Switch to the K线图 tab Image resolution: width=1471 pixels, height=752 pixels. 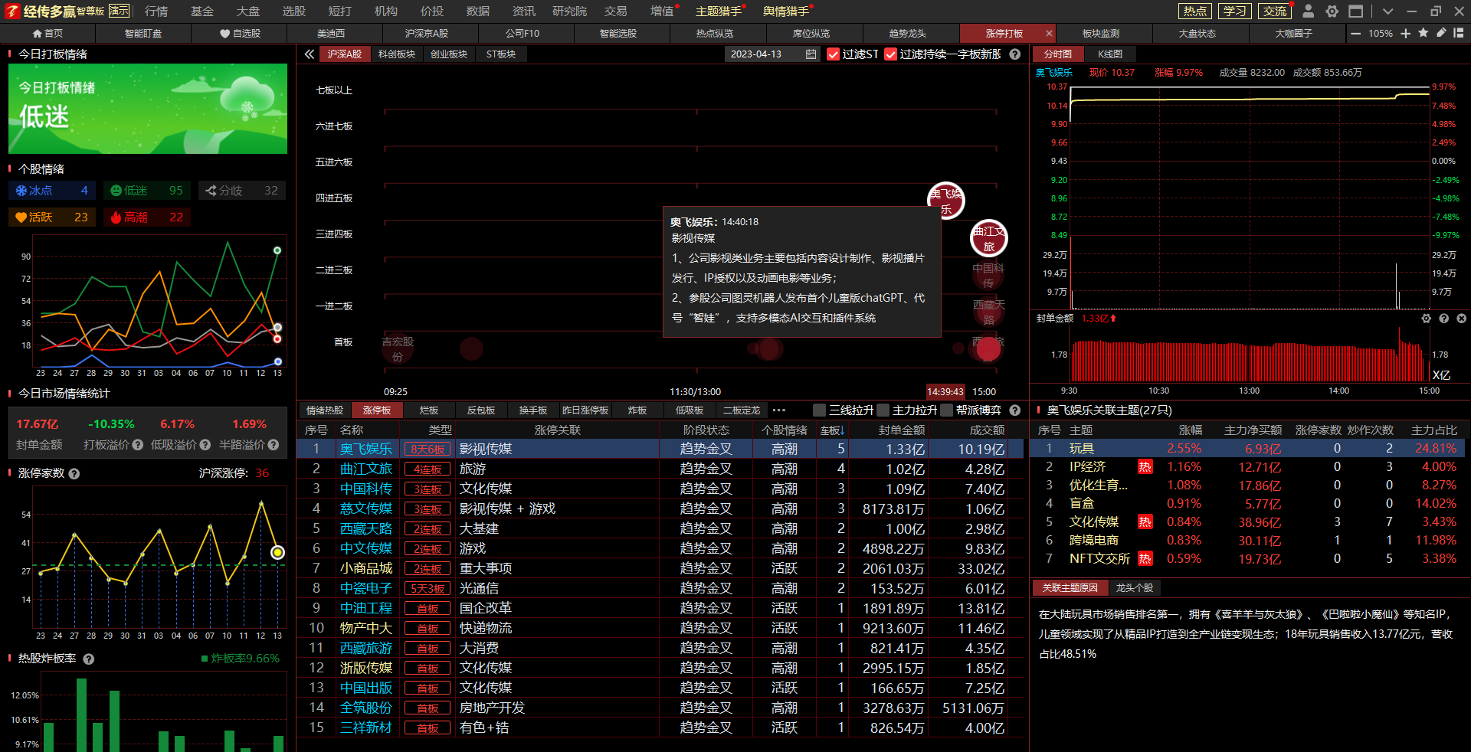[x=1109, y=54]
